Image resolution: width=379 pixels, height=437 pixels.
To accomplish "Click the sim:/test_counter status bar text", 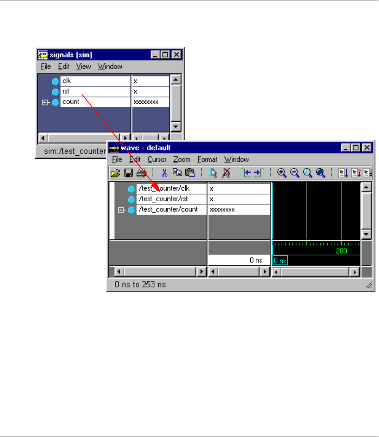I will (x=75, y=151).
